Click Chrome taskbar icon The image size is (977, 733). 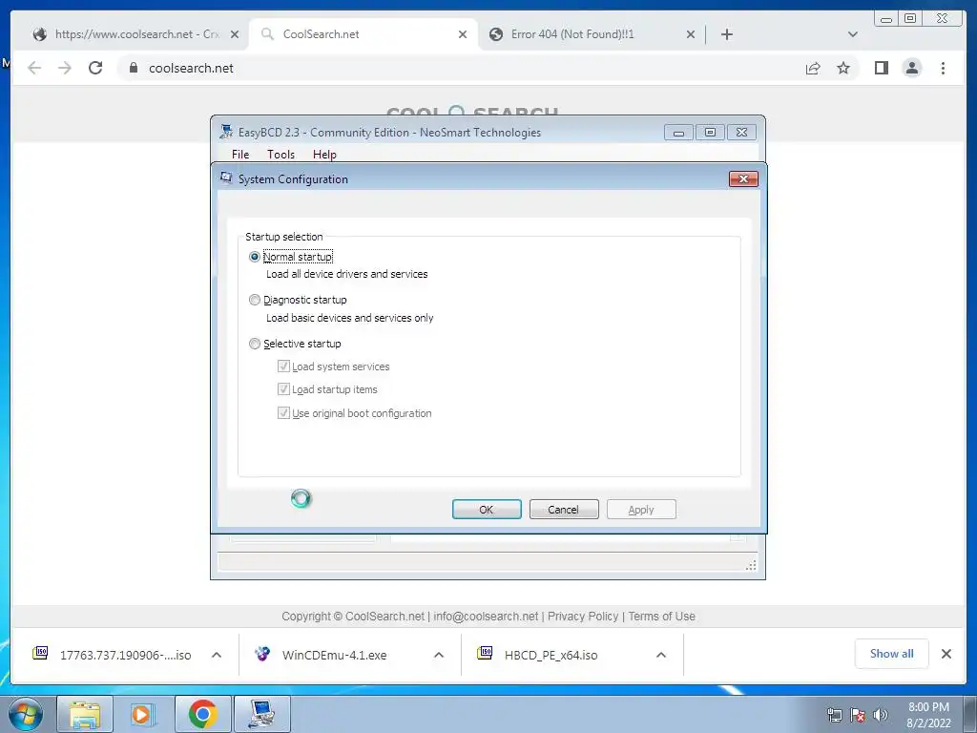point(202,714)
